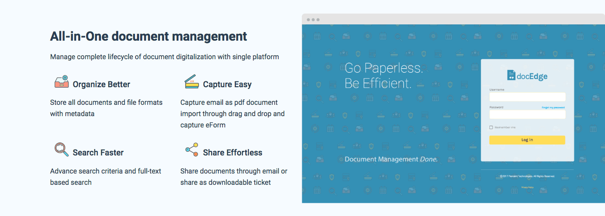Click the Share Effortless share icon

click(x=192, y=150)
